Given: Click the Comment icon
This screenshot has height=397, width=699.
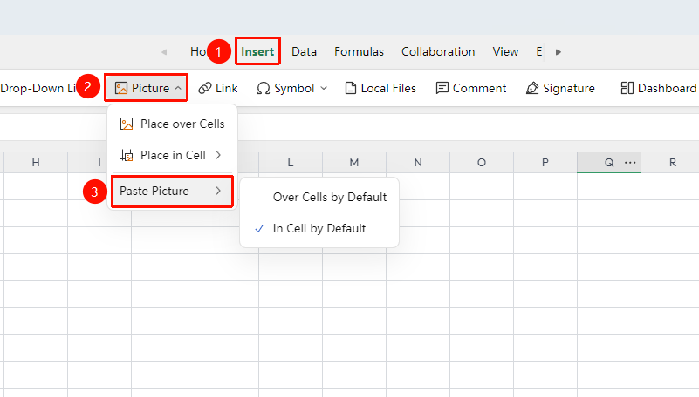Looking at the screenshot, I should (x=442, y=88).
